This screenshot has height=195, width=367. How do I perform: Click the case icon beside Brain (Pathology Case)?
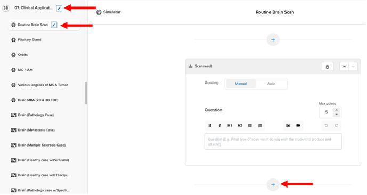[x=13, y=115]
